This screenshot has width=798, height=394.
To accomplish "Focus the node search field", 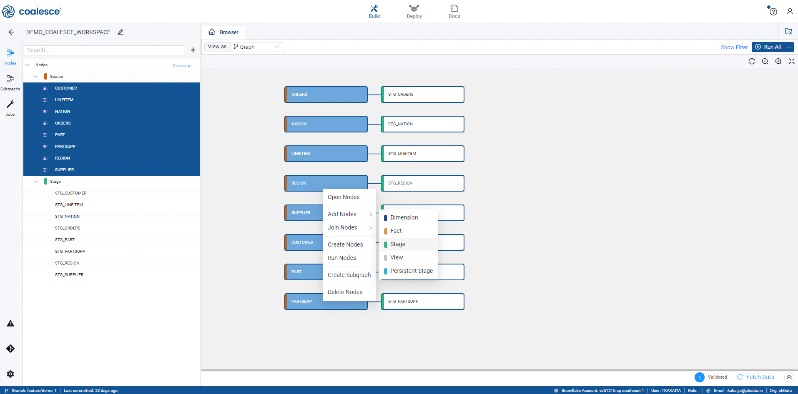I will [104, 50].
